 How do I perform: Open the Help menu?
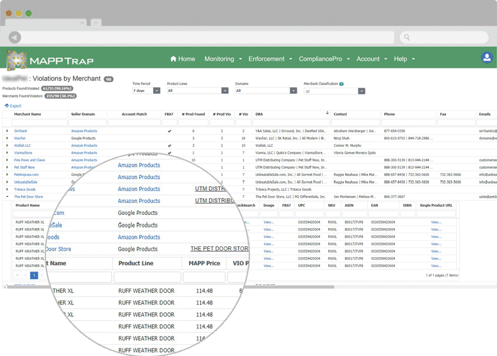coord(404,59)
